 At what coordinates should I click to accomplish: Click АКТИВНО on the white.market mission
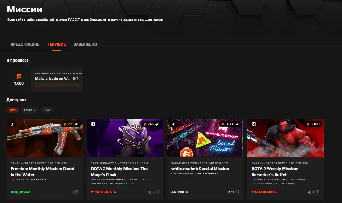pyautogui.click(x=180, y=192)
